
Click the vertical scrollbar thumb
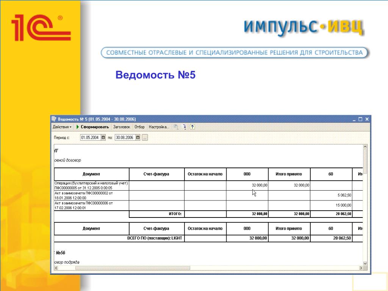[x=365, y=161]
